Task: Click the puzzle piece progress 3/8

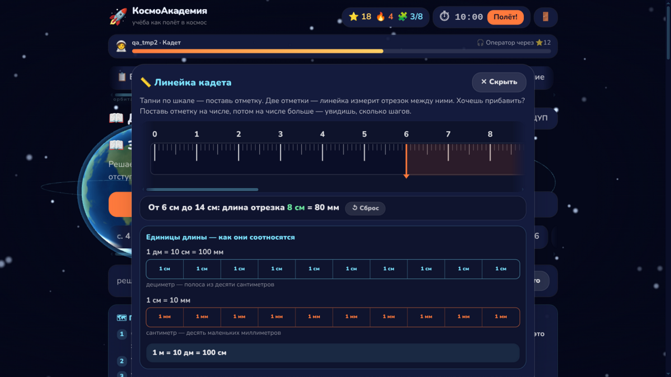Action: point(410,17)
